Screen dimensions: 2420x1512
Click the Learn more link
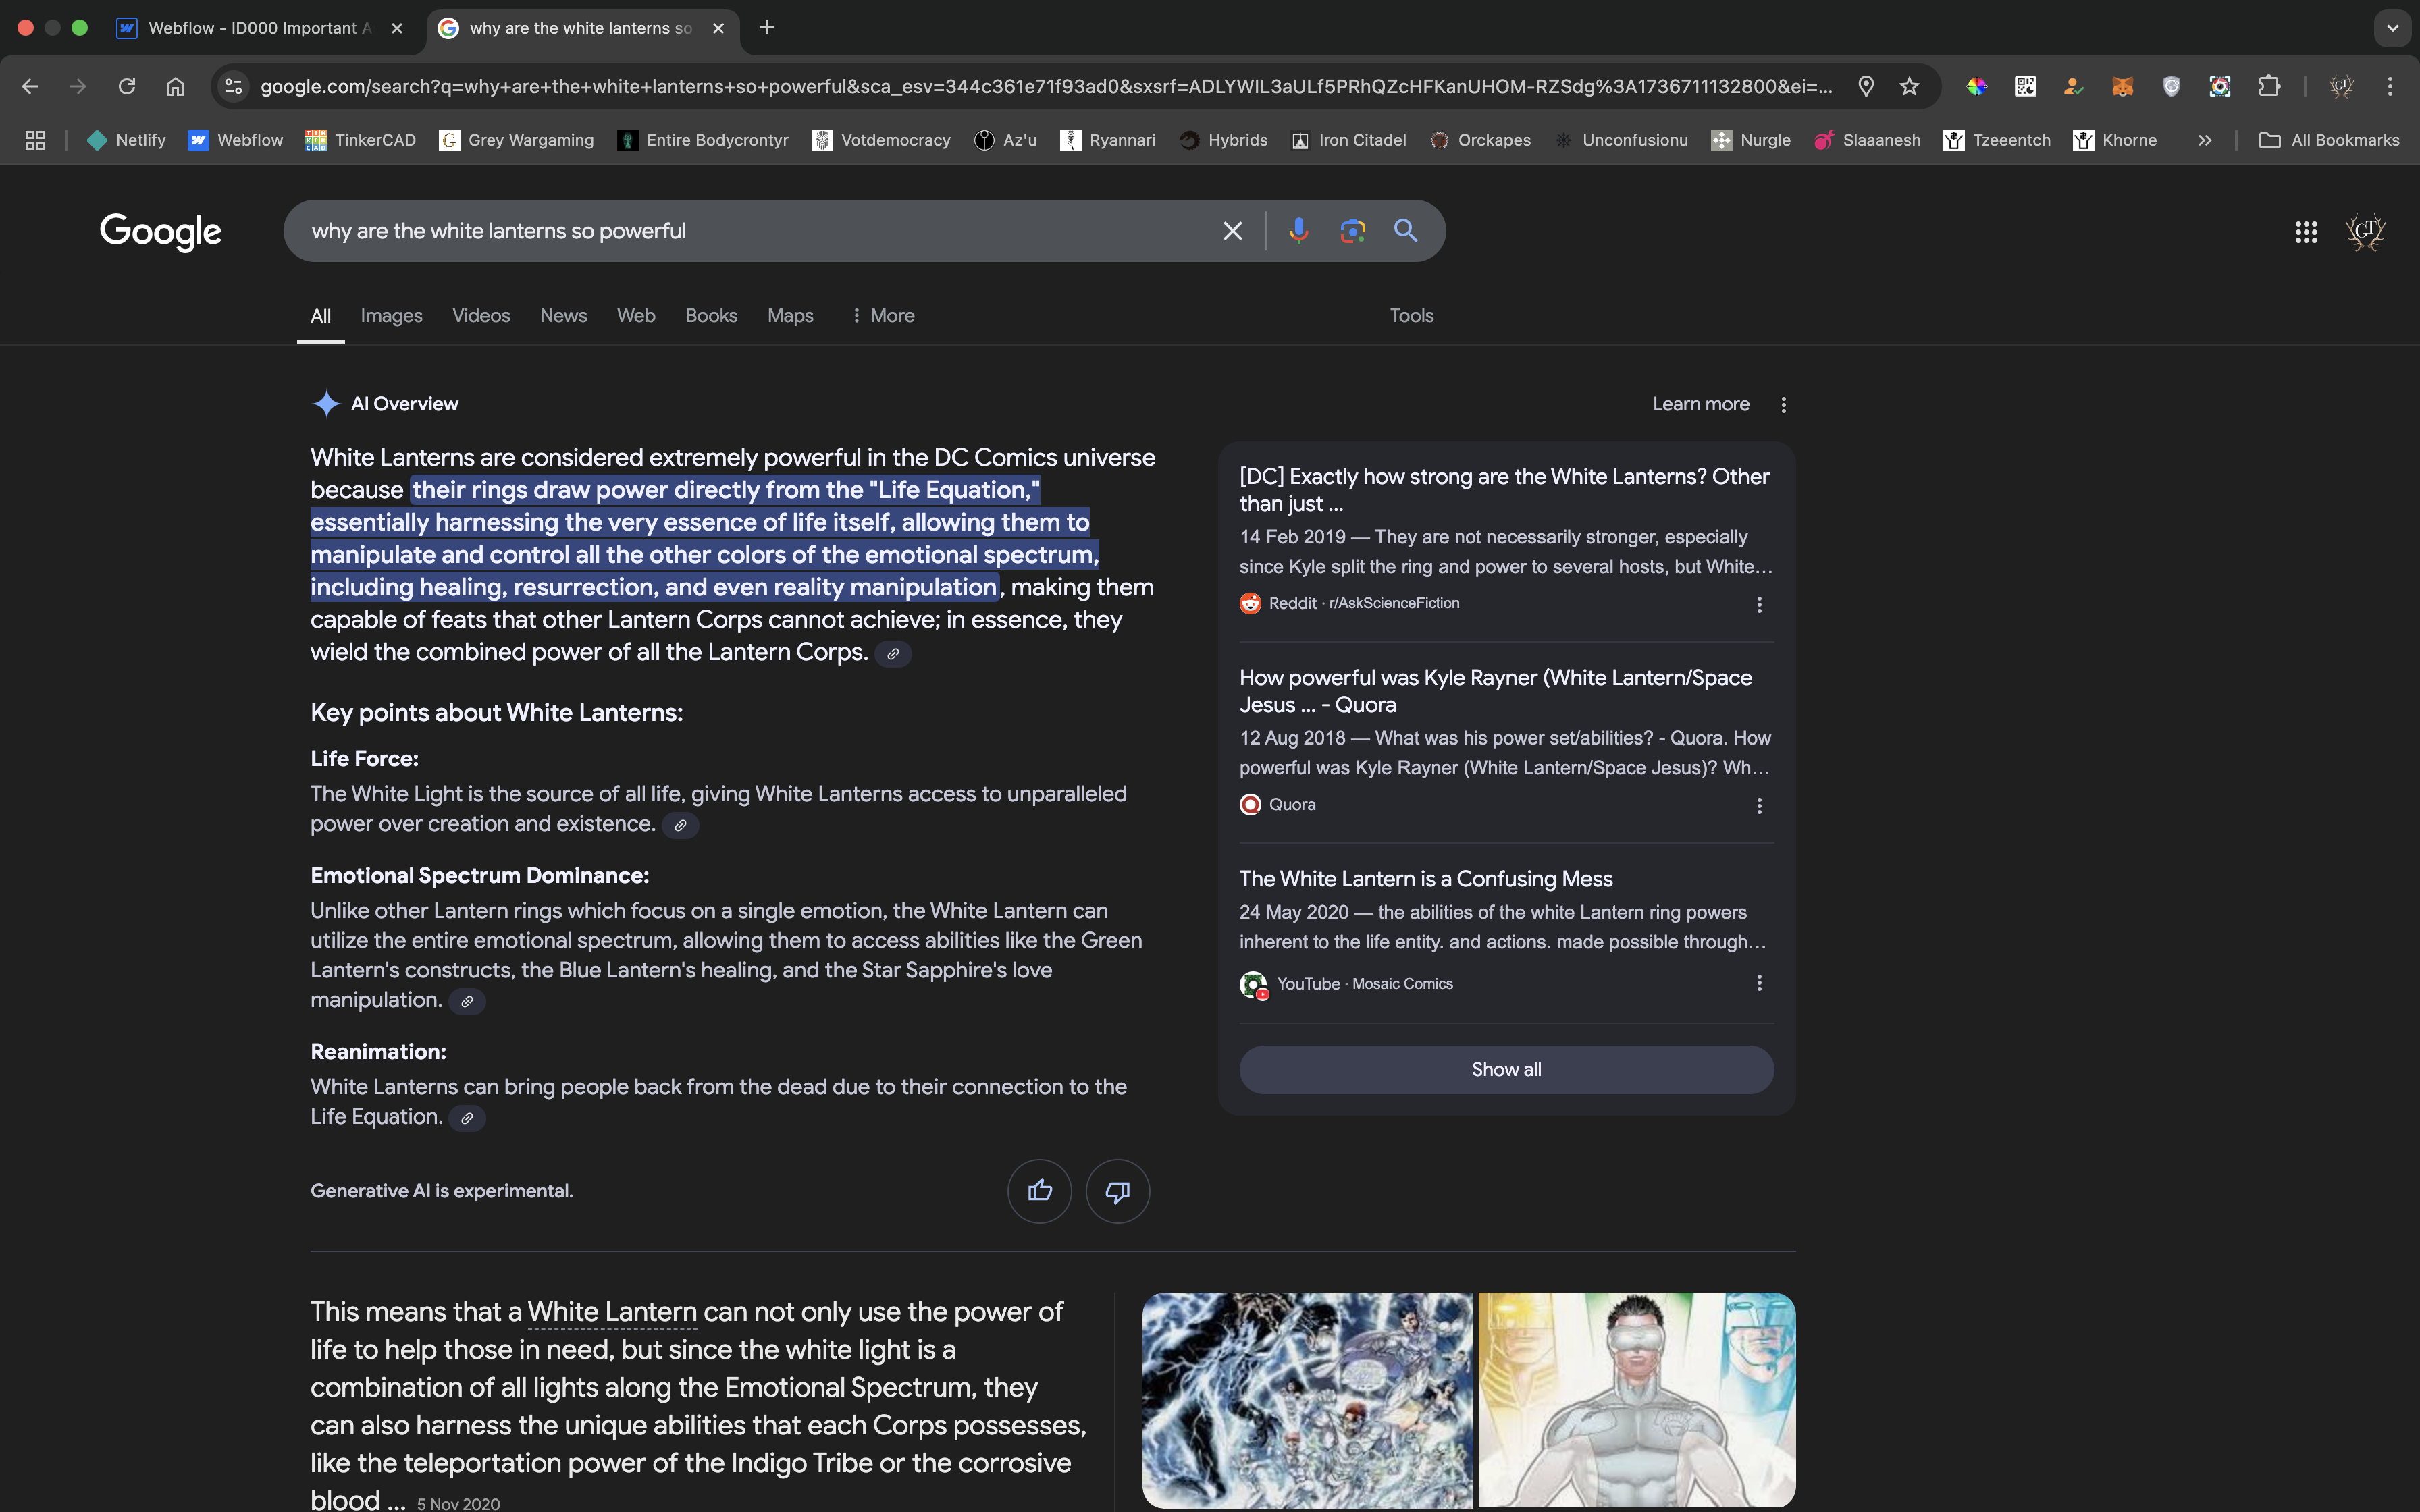[1700, 404]
